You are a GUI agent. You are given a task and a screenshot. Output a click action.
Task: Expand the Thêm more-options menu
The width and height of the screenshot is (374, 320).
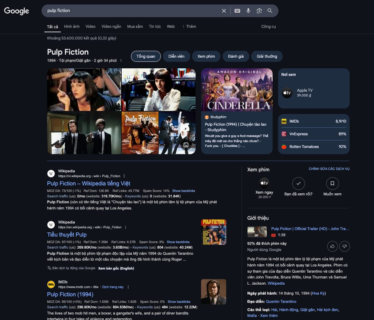[189, 26]
